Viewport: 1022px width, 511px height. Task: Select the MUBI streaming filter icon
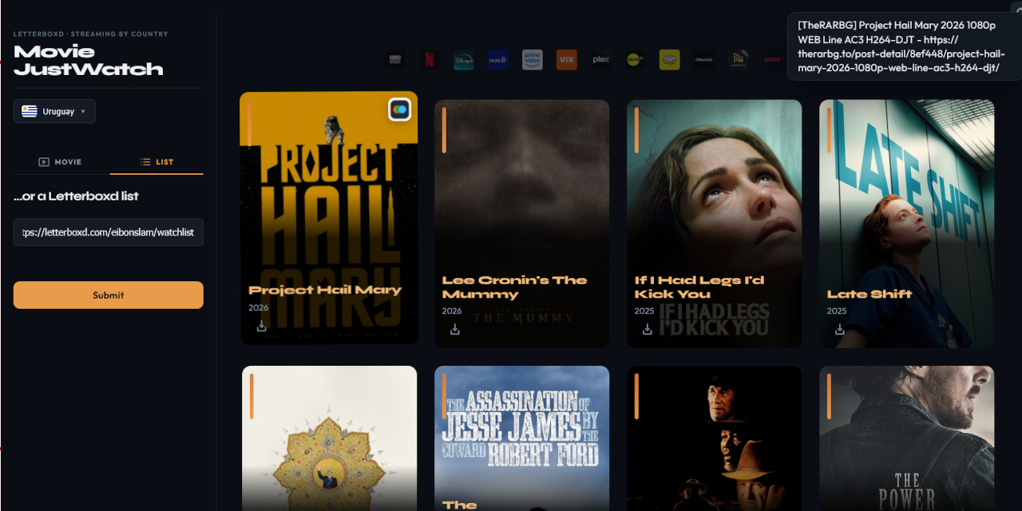pyautogui.click(x=497, y=59)
